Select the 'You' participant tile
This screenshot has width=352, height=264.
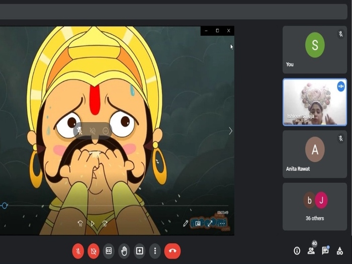click(x=315, y=50)
